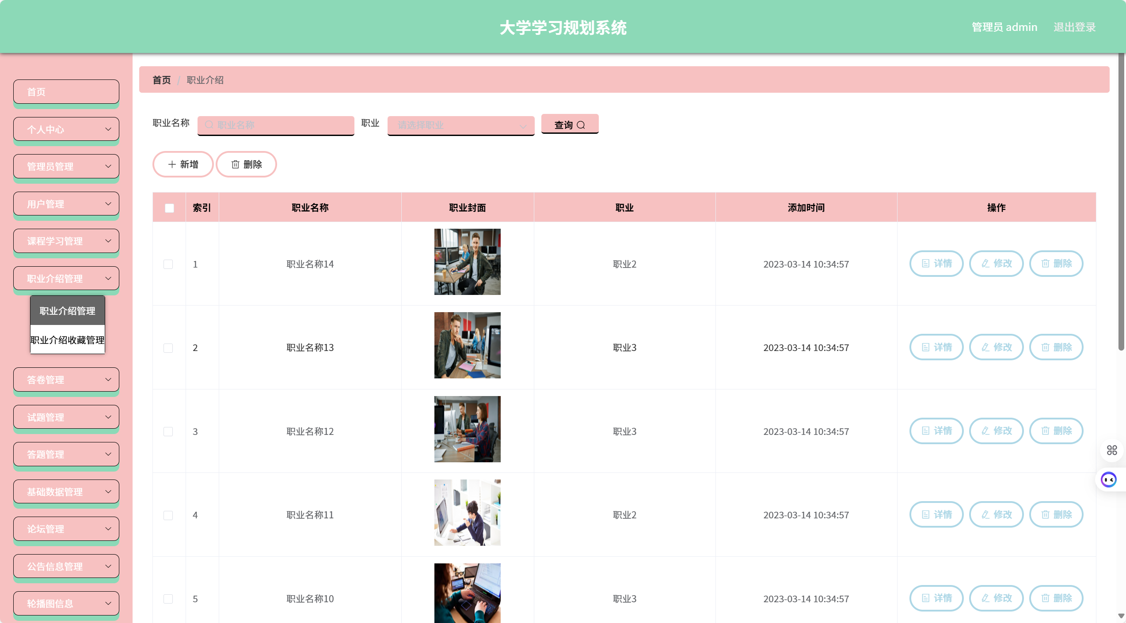Click the plus icon on 新增 button
The width and height of the screenshot is (1126, 623).
click(172, 164)
